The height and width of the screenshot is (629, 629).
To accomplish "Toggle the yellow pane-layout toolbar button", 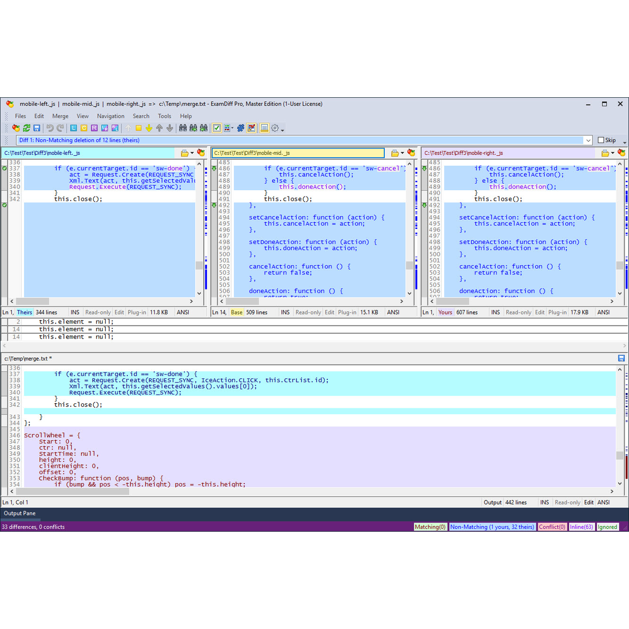I will coord(264,128).
